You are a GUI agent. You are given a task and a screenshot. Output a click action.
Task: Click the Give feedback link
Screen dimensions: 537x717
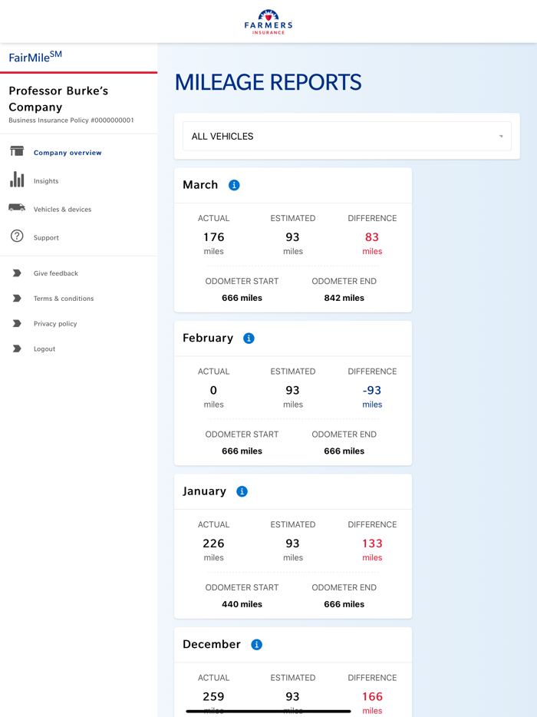pos(55,273)
